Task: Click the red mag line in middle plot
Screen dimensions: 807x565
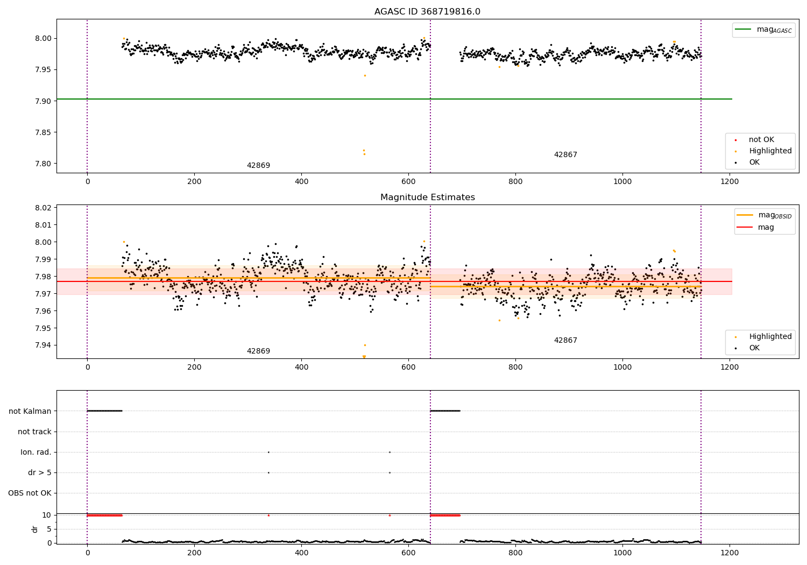Action: (x=394, y=281)
